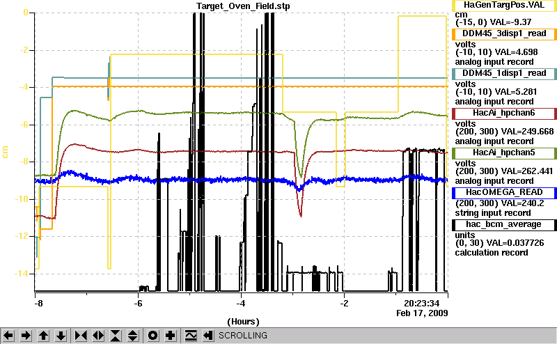Click the graph curve display toolbar icon
557x344 pixels.
191,336
